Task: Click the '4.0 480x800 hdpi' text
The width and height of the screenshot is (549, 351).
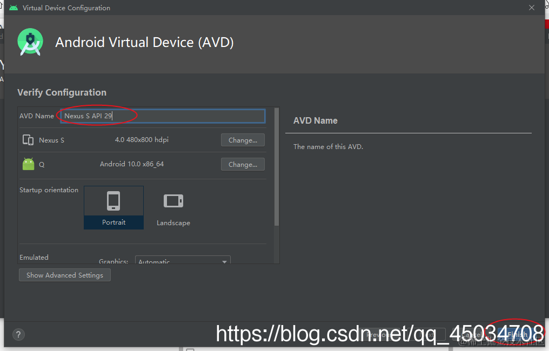Action: pyautogui.click(x=142, y=140)
